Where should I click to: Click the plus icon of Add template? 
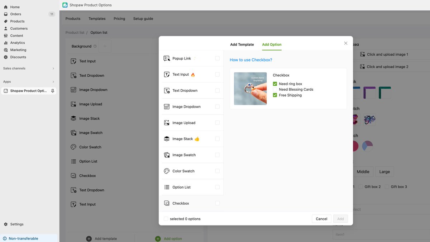point(89,238)
